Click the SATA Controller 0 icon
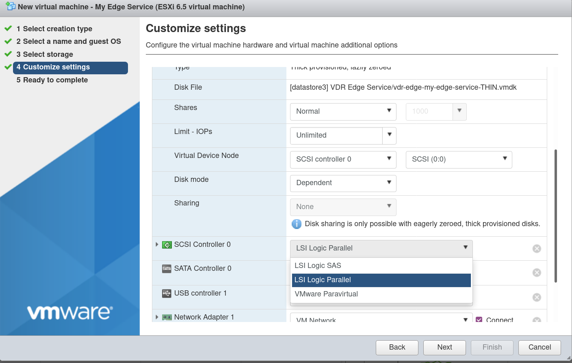The width and height of the screenshot is (572, 363). point(167,269)
